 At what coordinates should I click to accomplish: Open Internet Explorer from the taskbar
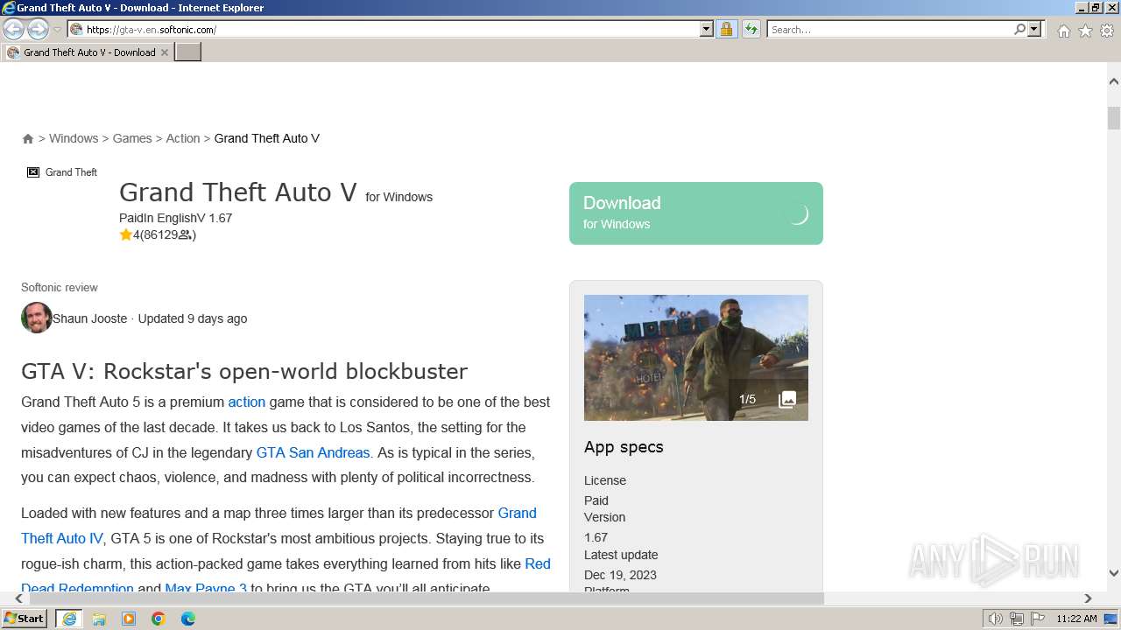coord(69,619)
